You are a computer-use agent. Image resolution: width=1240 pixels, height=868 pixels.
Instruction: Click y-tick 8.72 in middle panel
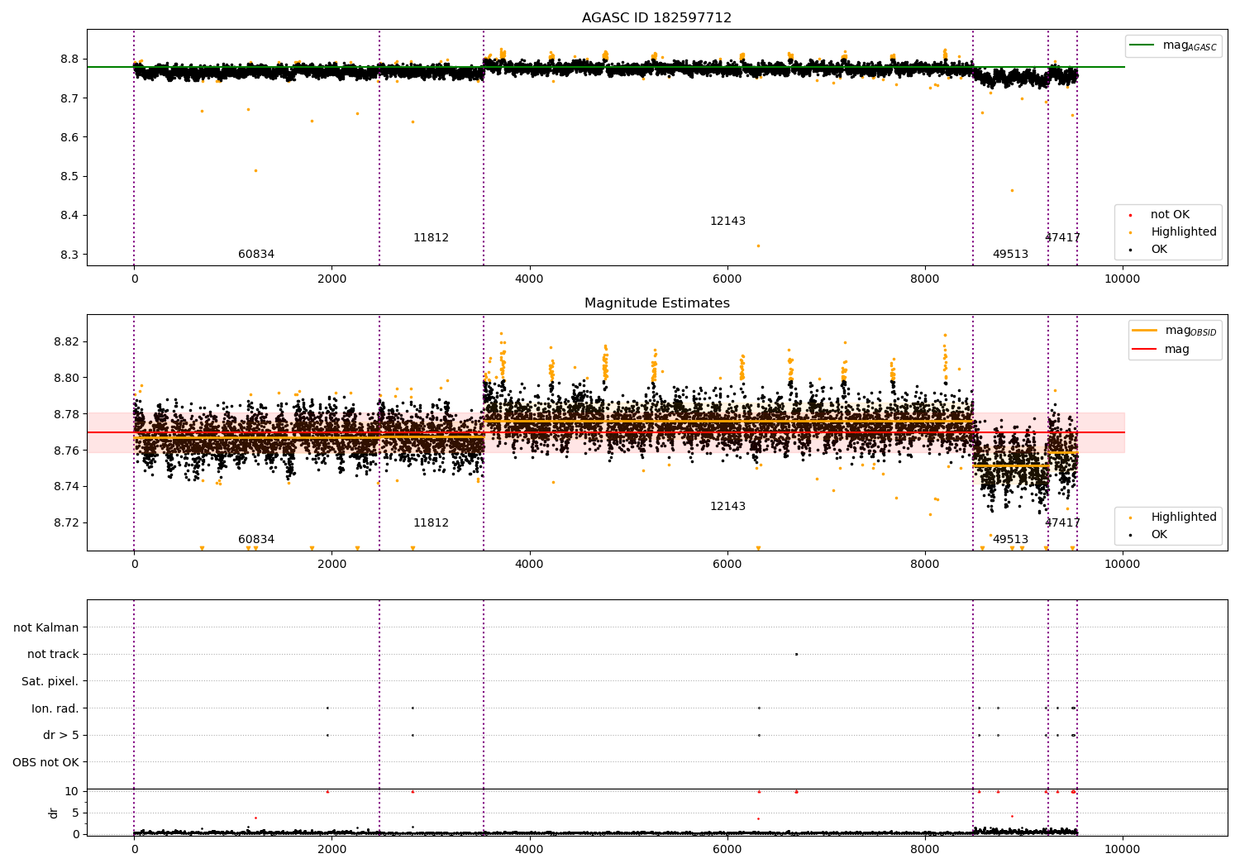pos(66,522)
